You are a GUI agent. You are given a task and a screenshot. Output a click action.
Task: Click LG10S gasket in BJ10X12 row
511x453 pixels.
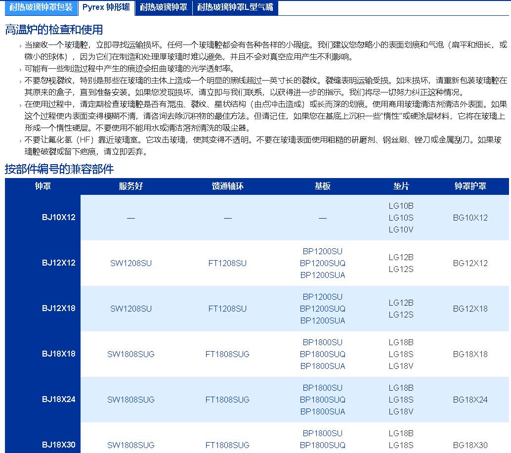click(x=401, y=218)
